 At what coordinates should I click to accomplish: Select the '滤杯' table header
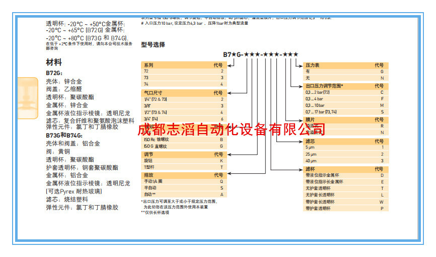[x=346, y=169]
